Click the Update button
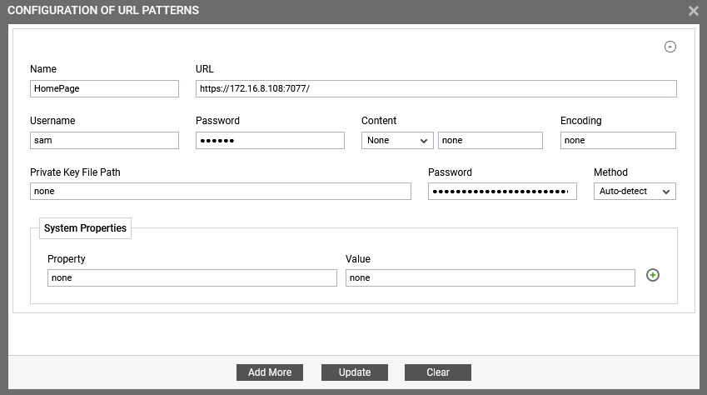Image resolution: width=707 pixels, height=395 pixels. pos(355,372)
